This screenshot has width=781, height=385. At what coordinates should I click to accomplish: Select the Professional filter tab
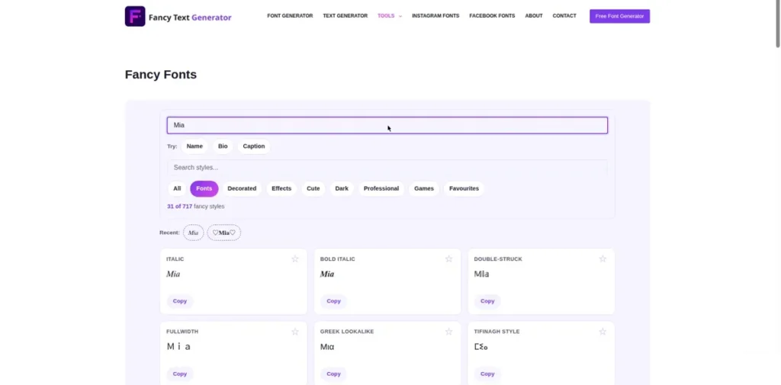click(x=381, y=189)
